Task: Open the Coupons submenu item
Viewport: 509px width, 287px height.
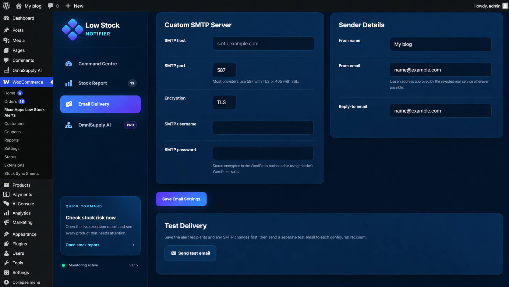Action: (12, 132)
